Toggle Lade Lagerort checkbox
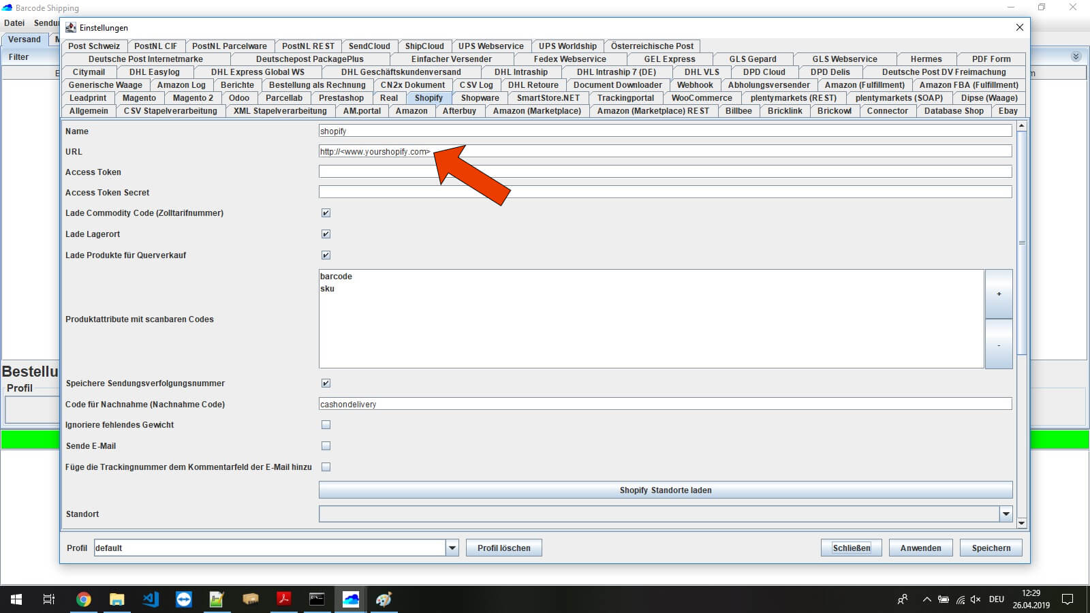Viewport: 1090px width, 613px height. coord(326,234)
